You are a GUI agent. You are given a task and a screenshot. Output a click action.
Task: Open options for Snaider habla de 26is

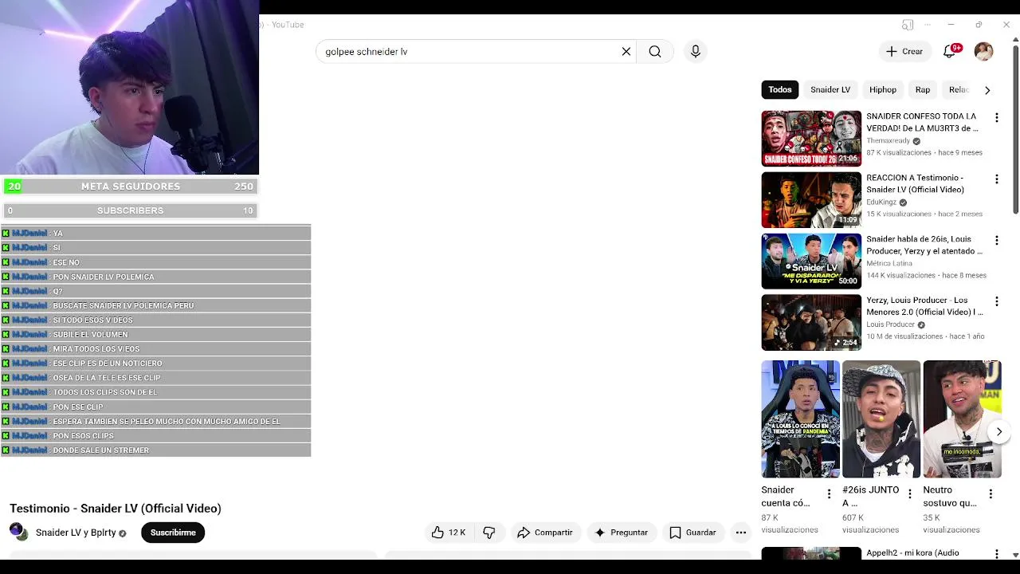pos(996,241)
